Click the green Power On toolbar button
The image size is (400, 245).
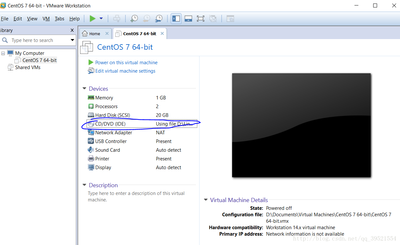(x=93, y=18)
